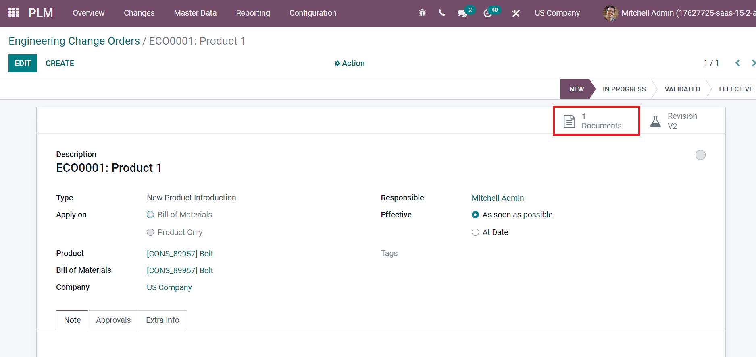This screenshot has height=357, width=756.
Task: Click the crossed tools studio icon
Action: pyautogui.click(x=516, y=13)
